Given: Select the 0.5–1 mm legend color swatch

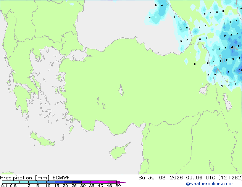Looking at the screenshot, I should click(15, 182).
